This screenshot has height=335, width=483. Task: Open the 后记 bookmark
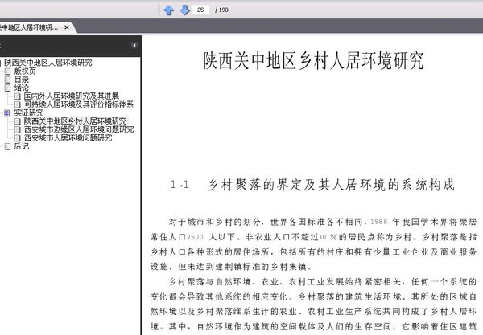(22, 146)
